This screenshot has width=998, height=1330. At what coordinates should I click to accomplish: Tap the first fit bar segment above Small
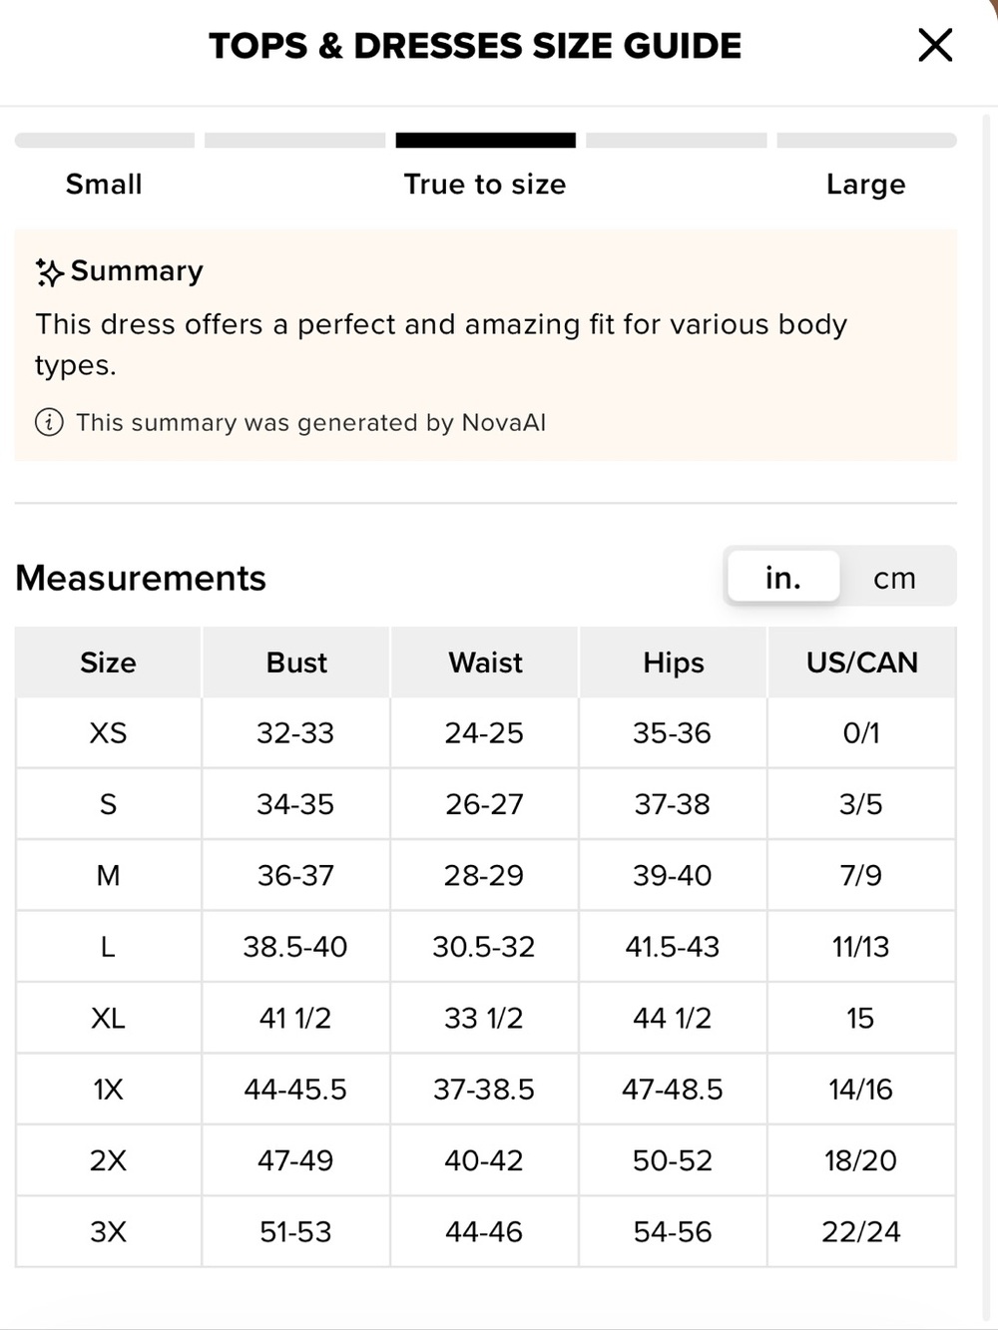click(x=105, y=141)
